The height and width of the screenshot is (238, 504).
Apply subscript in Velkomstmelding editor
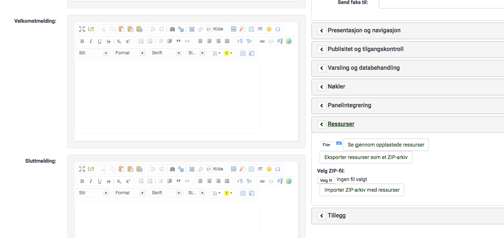(x=119, y=41)
